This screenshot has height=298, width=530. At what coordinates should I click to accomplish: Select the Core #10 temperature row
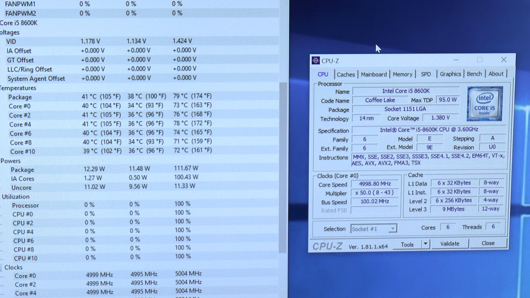(x=139, y=151)
